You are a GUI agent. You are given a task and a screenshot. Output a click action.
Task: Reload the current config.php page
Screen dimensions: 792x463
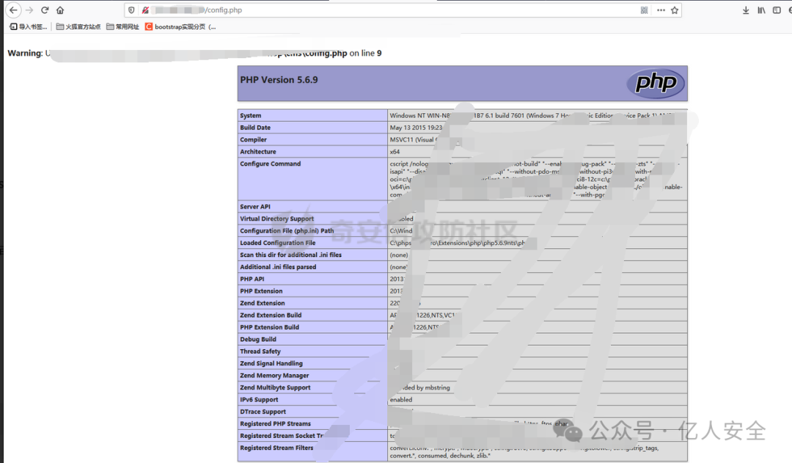click(x=45, y=10)
